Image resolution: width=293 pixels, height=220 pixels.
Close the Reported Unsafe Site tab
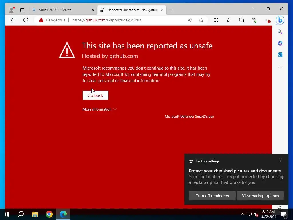click(161, 10)
